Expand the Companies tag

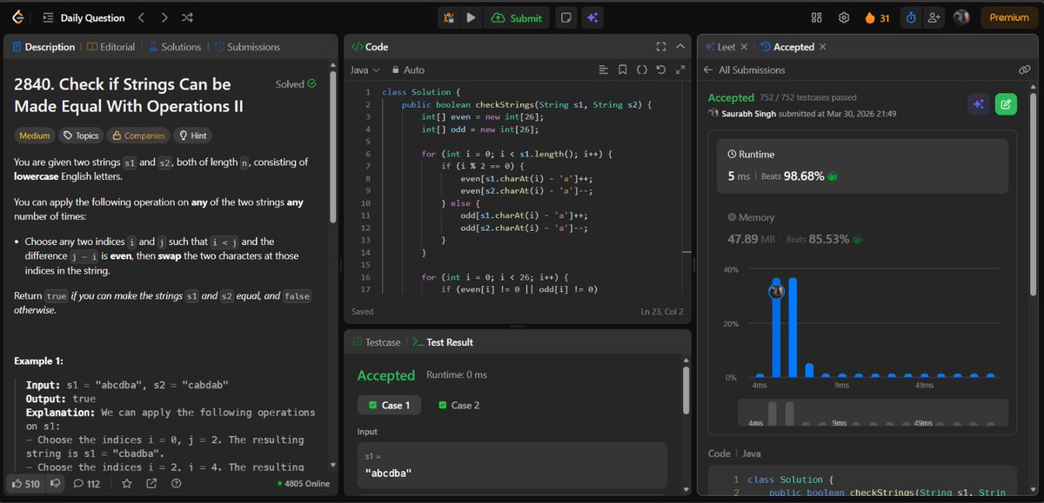click(x=138, y=136)
